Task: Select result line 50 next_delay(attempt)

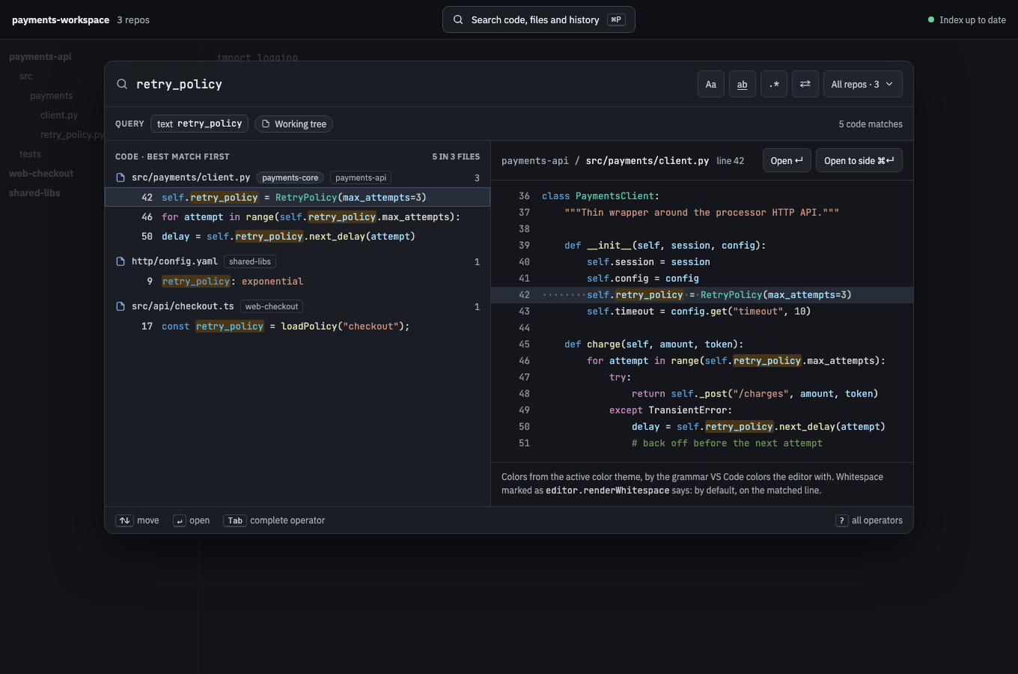Action: pyautogui.click(x=297, y=236)
